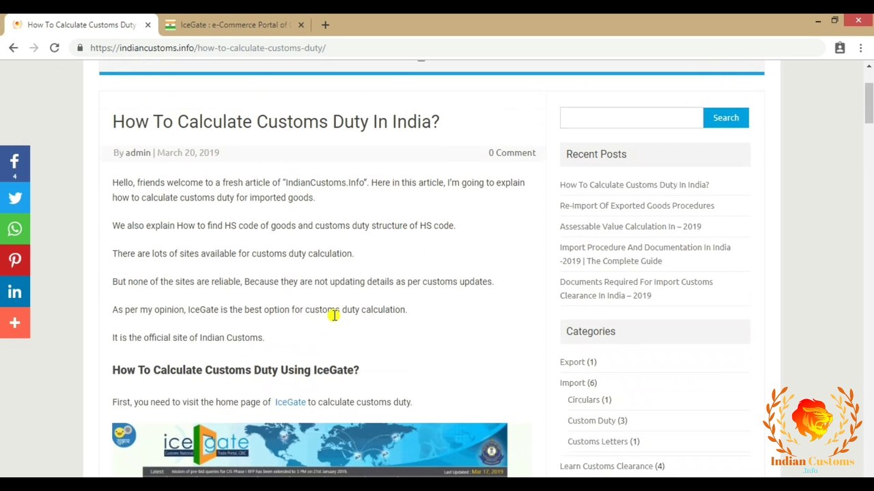
Task: Open the Import category
Action: coord(572,383)
